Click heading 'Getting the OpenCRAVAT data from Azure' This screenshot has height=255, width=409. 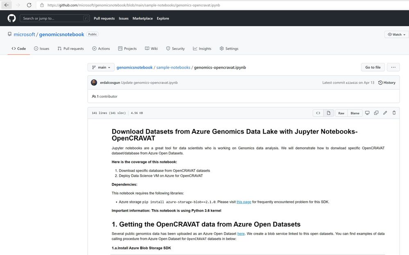coord(206,224)
